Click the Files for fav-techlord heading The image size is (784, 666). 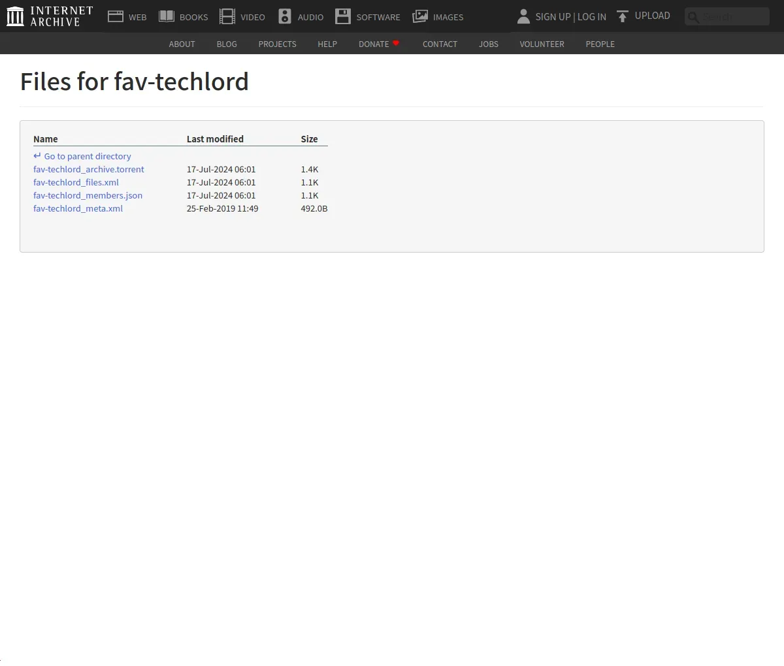pos(135,82)
